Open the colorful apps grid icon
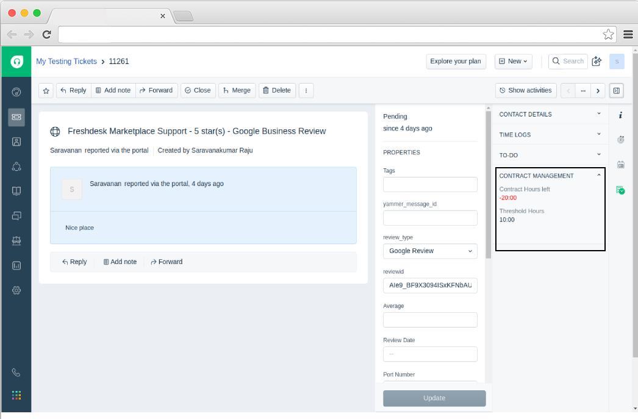Screen dimensions: 638x419 tap(16, 395)
